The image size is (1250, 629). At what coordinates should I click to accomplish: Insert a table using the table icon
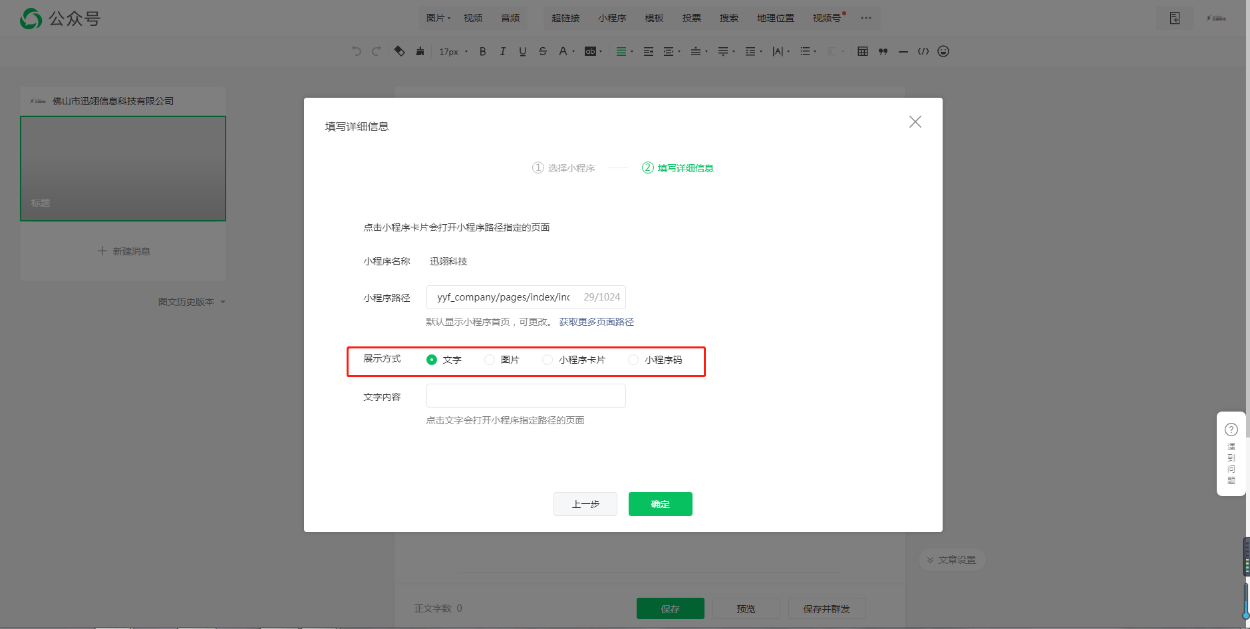[863, 52]
